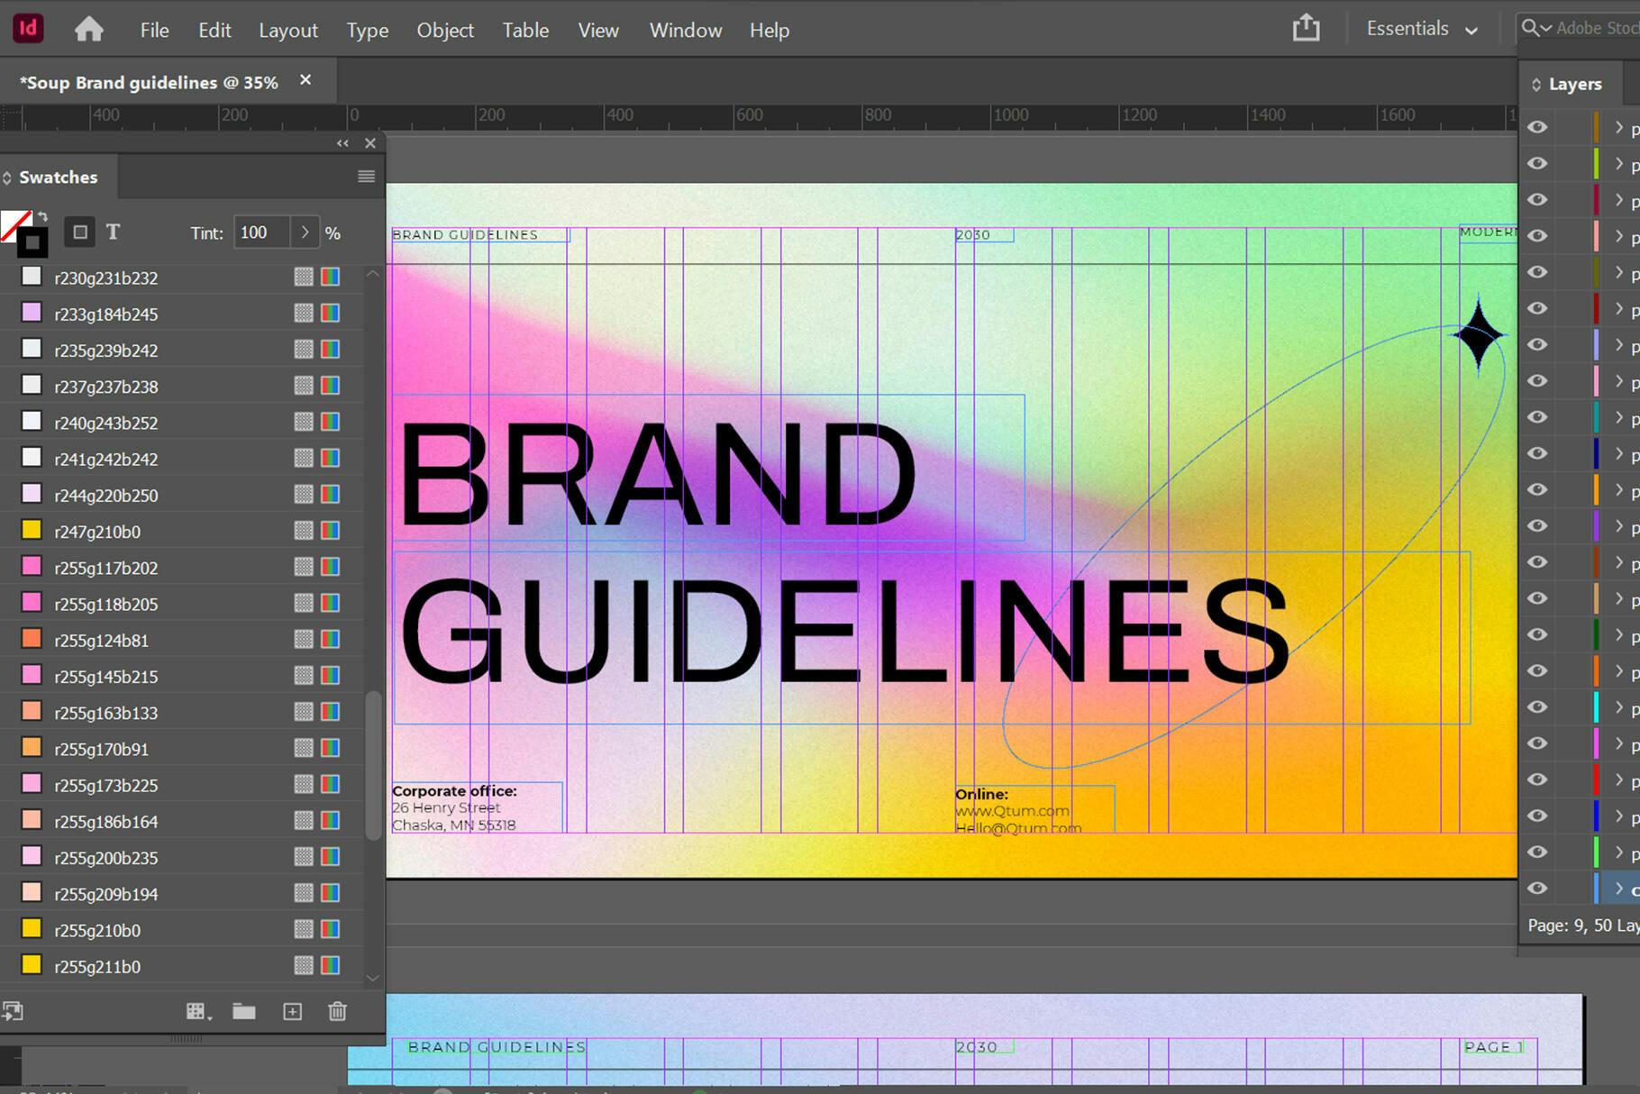
Task: Open the Window menu
Action: point(685,31)
